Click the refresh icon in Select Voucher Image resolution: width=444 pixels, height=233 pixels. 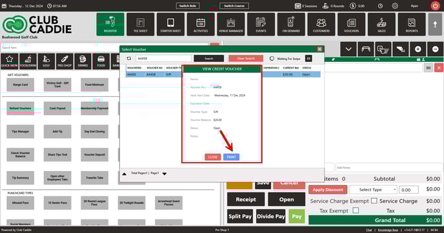129,58
